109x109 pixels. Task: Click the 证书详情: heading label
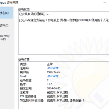(24, 59)
